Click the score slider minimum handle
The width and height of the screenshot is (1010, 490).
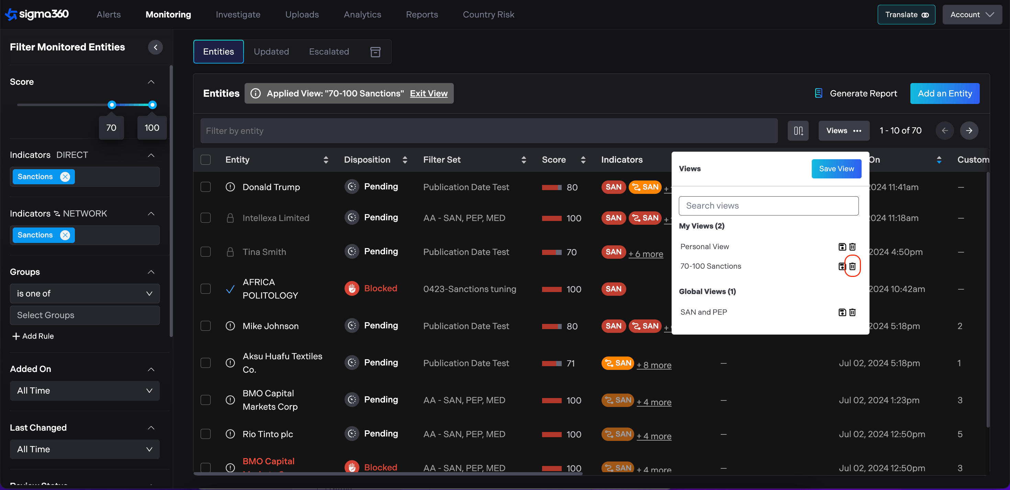pyautogui.click(x=112, y=105)
